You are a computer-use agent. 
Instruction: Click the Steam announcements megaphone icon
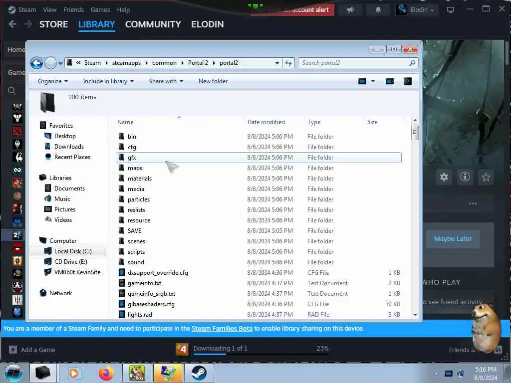pyautogui.click(x=350, y=10)
